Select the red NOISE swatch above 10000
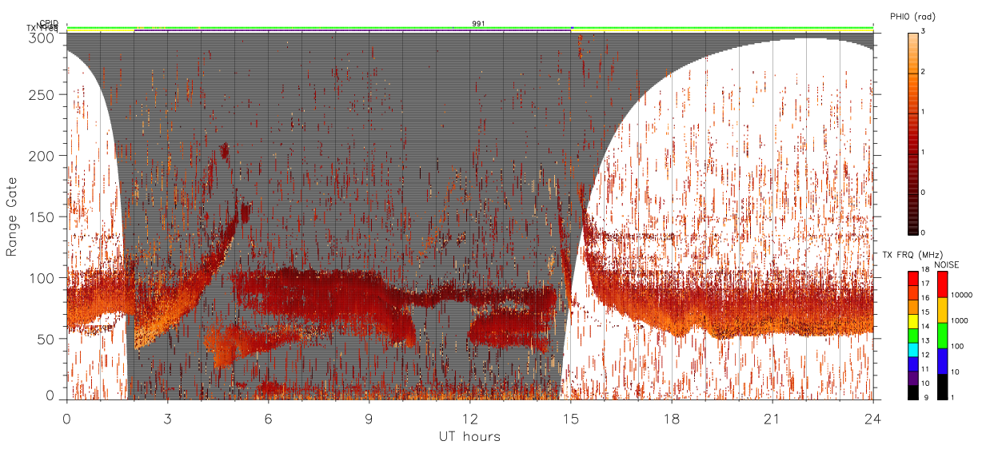 [942, 284]
